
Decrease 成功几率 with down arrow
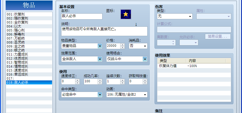(x=100, y=83)
